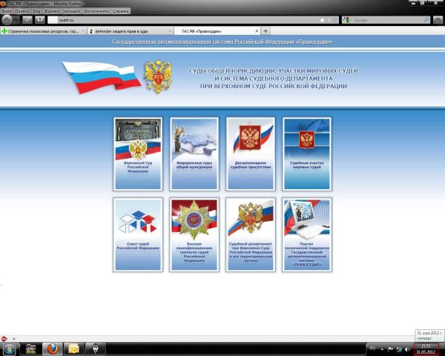Open the Справка menu
Screen dimensions: 445x356
tap(121, 11)
